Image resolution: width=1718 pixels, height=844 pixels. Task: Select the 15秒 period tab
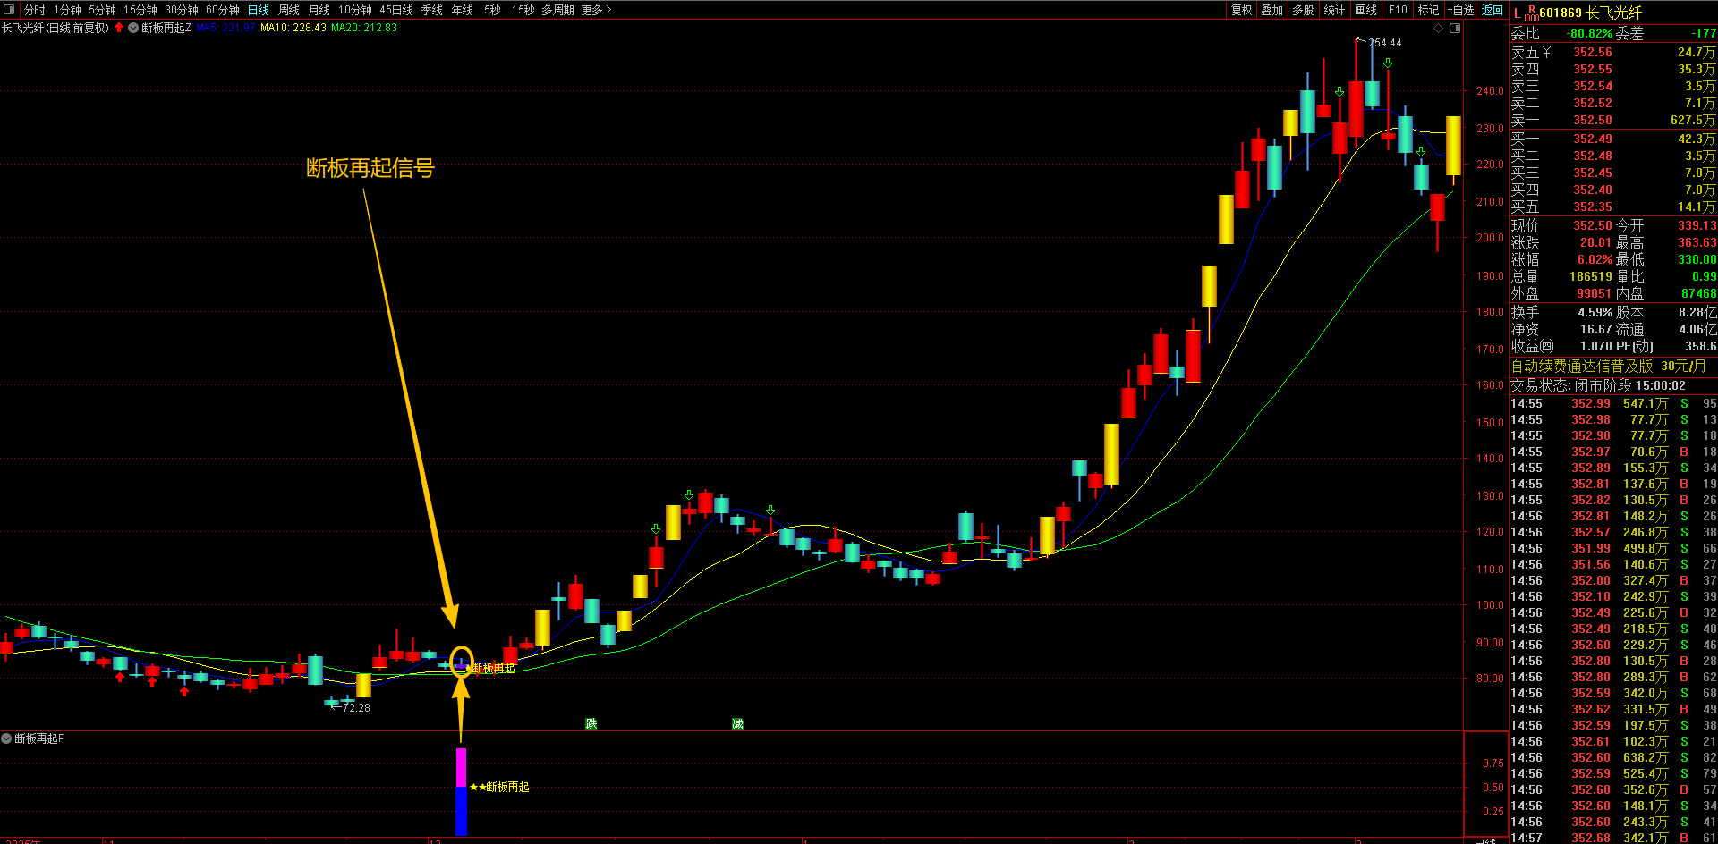point(523,10)
